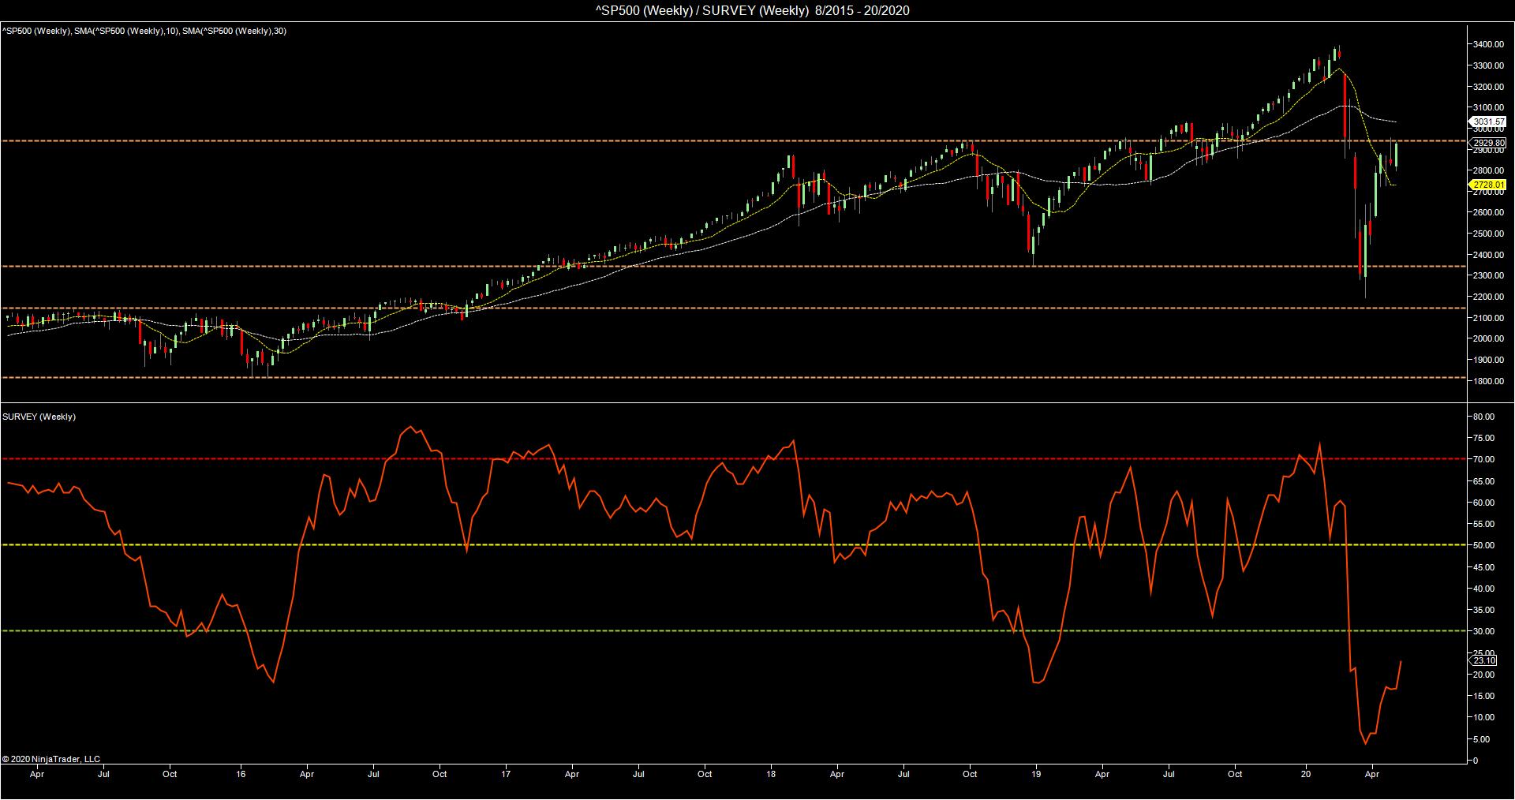Click the 75.00 survey axis label
Screen dimensions: 1515x800
point(1484,438)
